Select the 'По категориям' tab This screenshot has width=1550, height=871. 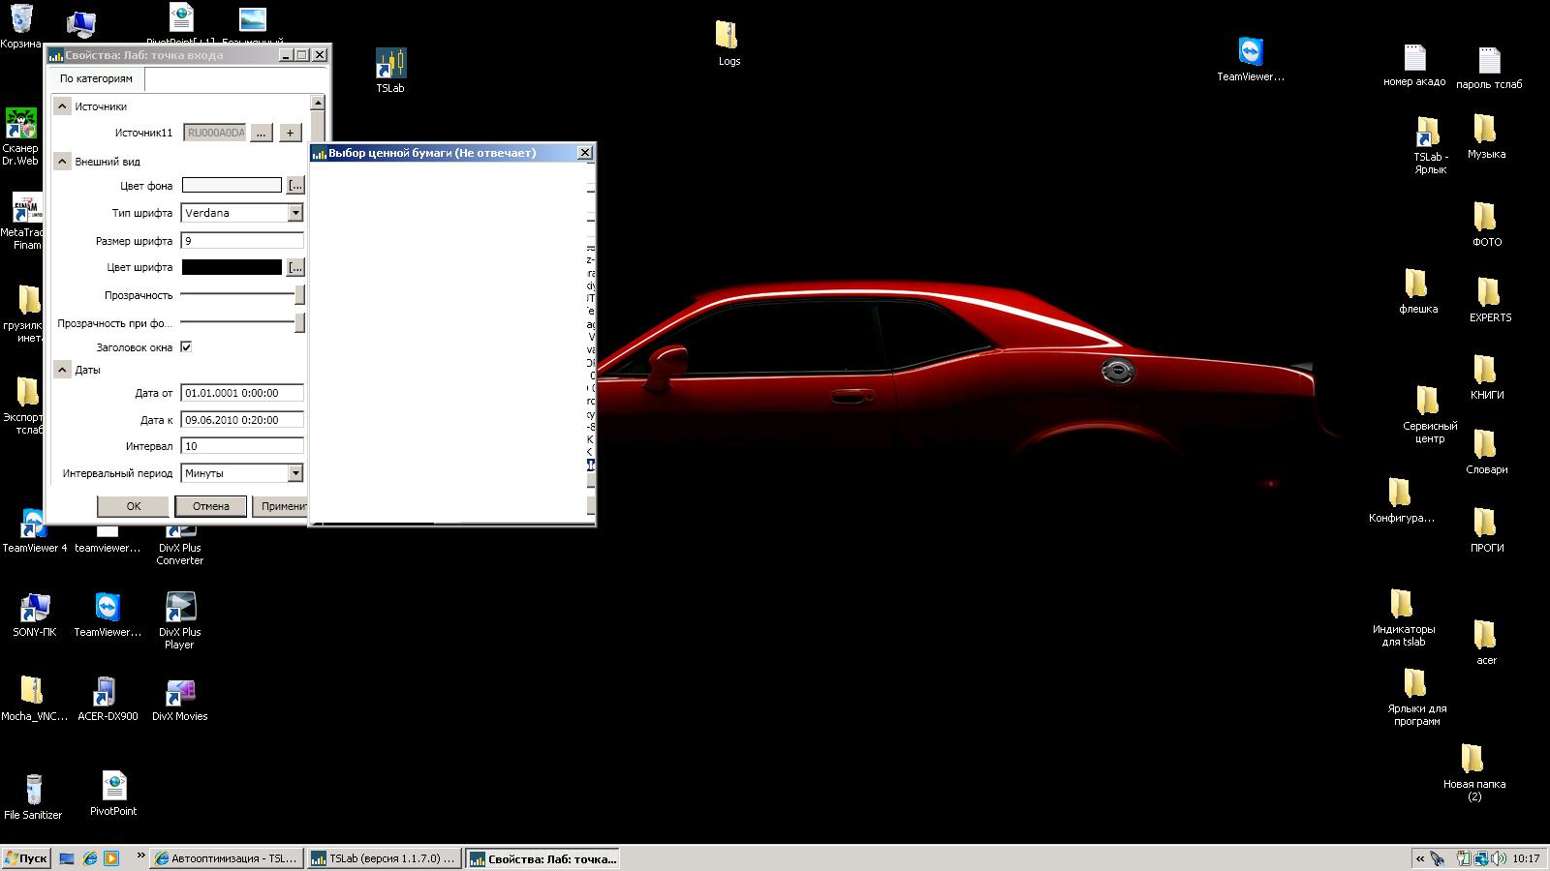click(x=96, y=78)
